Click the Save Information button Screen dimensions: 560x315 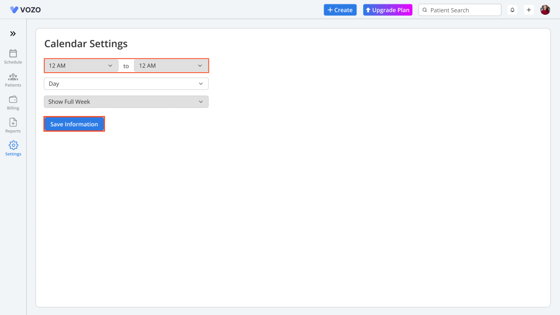tap(74, 124)
